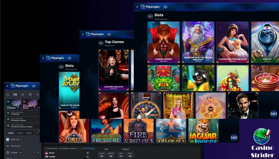Open Lightning Roulette game
Viewport: 279px width, 159px height.
[x=113, y=70]
